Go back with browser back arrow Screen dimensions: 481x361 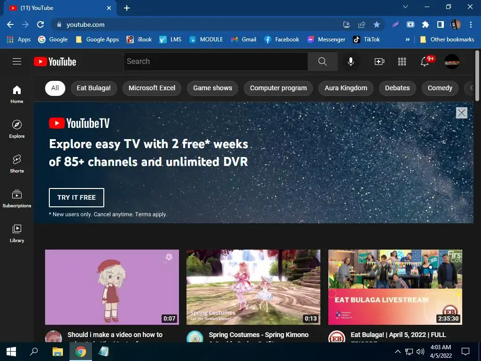(10, 24)
